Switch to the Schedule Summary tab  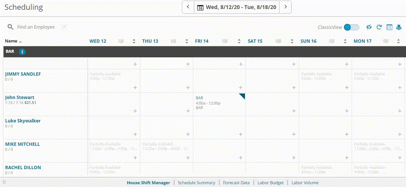coord(196,183)
